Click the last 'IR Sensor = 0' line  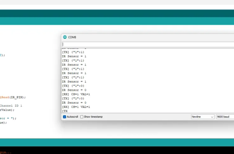point(74,103)
